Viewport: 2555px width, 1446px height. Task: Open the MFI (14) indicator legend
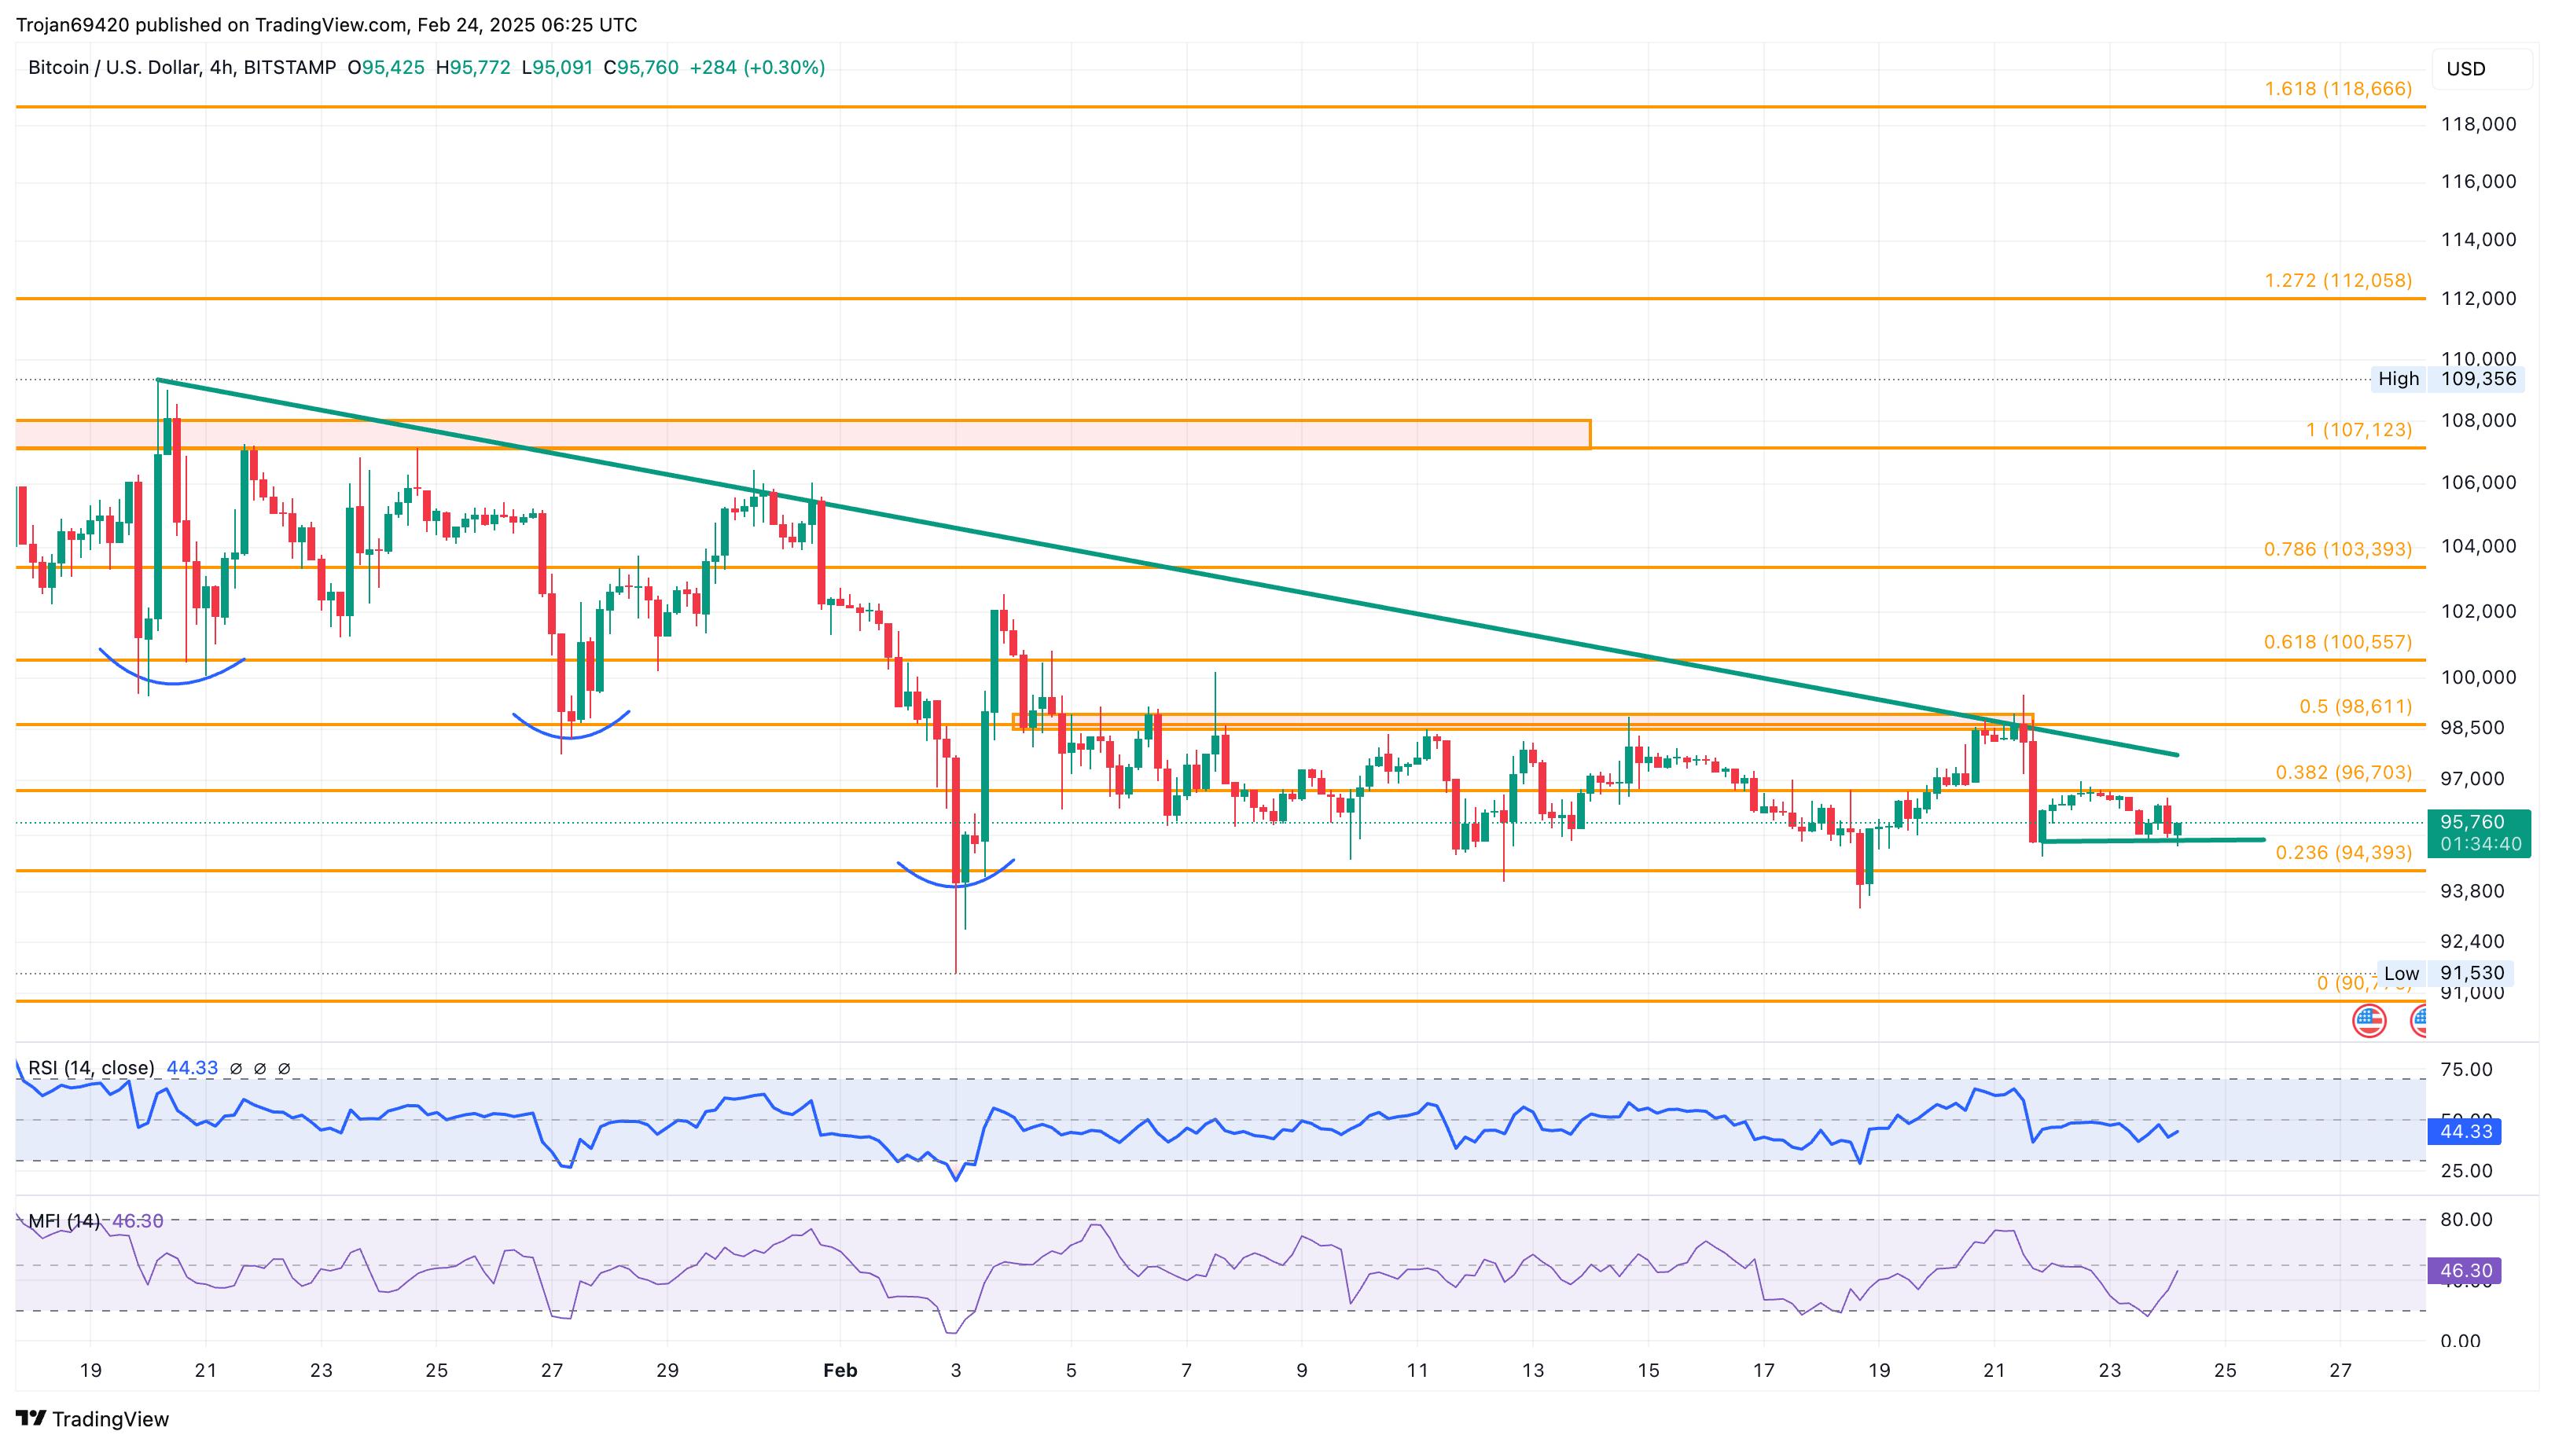point(64,1220)
